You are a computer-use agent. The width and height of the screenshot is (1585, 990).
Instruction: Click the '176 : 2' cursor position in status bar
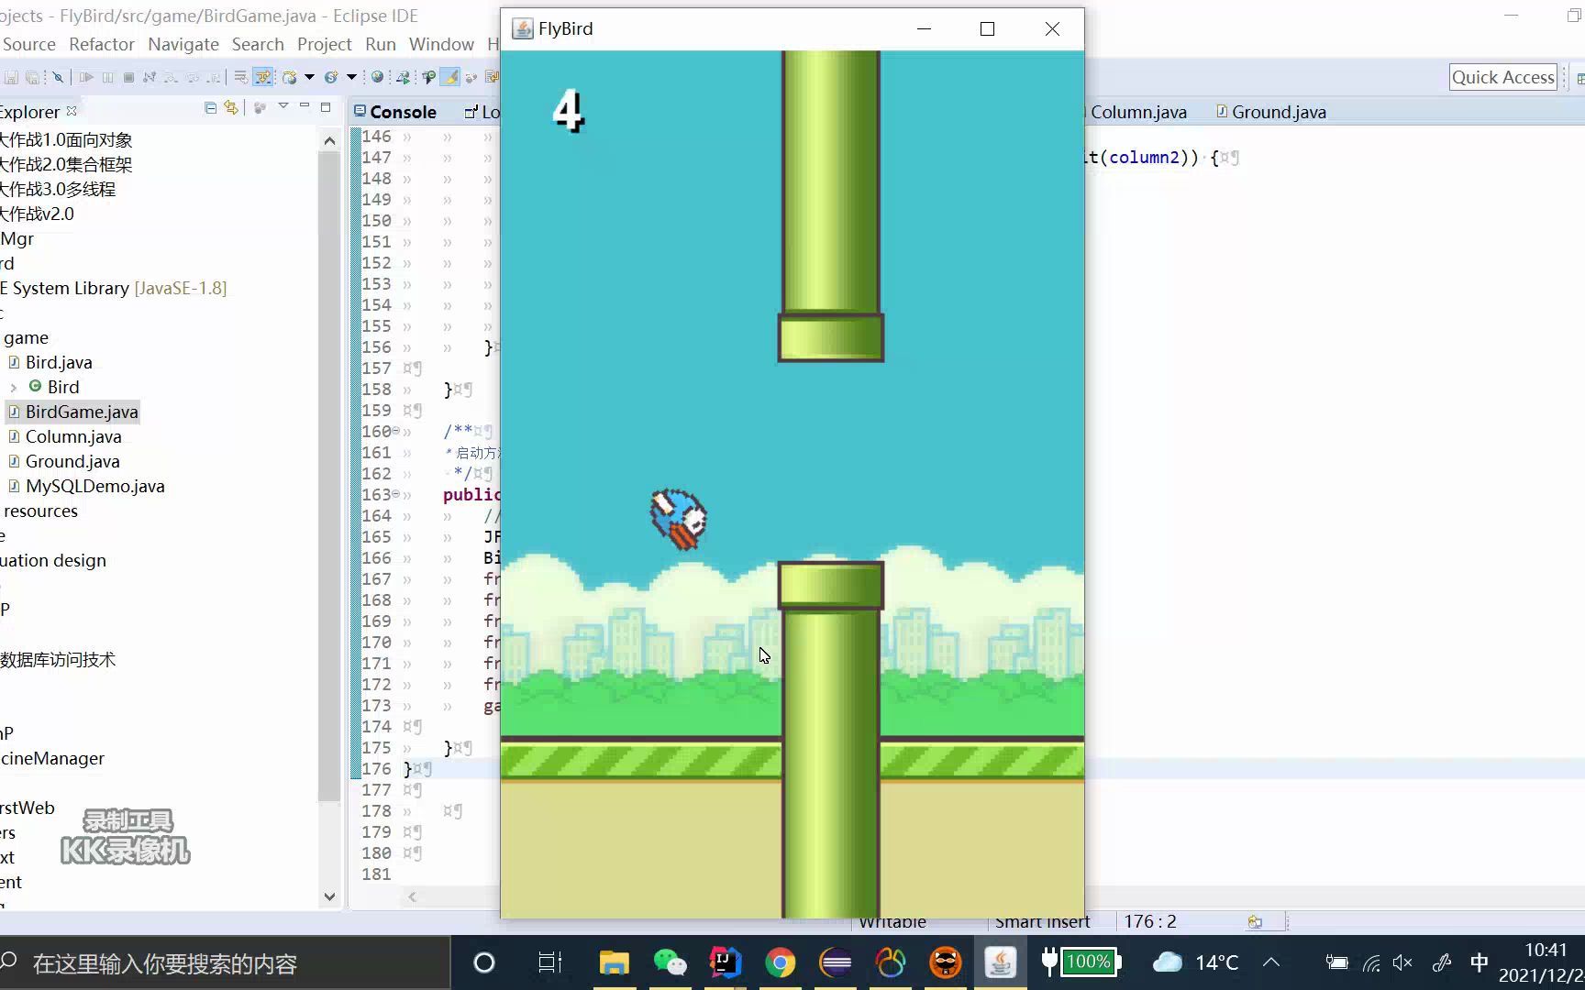click(x=1149, y=921)
